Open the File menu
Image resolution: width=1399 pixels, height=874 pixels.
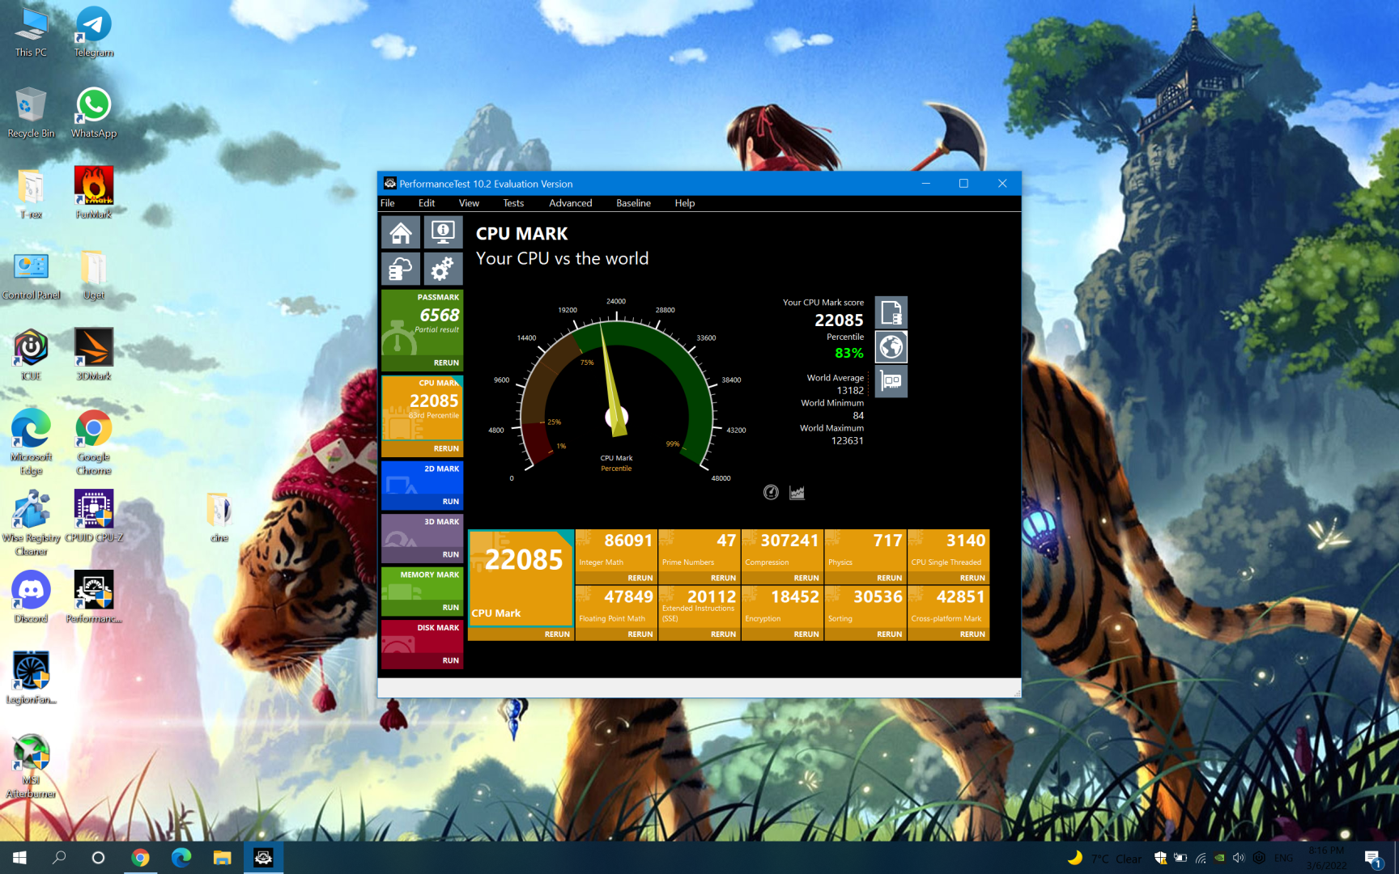point(388,203)
